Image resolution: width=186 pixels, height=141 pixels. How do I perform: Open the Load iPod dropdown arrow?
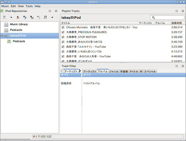click(11, 18)
